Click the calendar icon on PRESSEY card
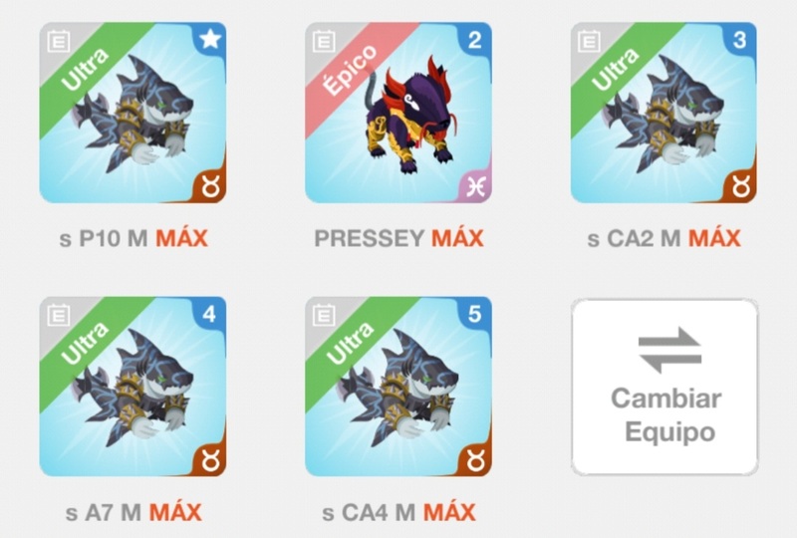Image resolution: width=797 pixels, height=538 pixels. (323, 41)
